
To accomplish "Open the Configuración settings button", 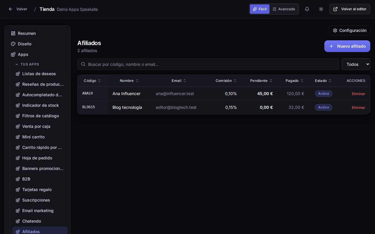I will (x=350, y=30).
